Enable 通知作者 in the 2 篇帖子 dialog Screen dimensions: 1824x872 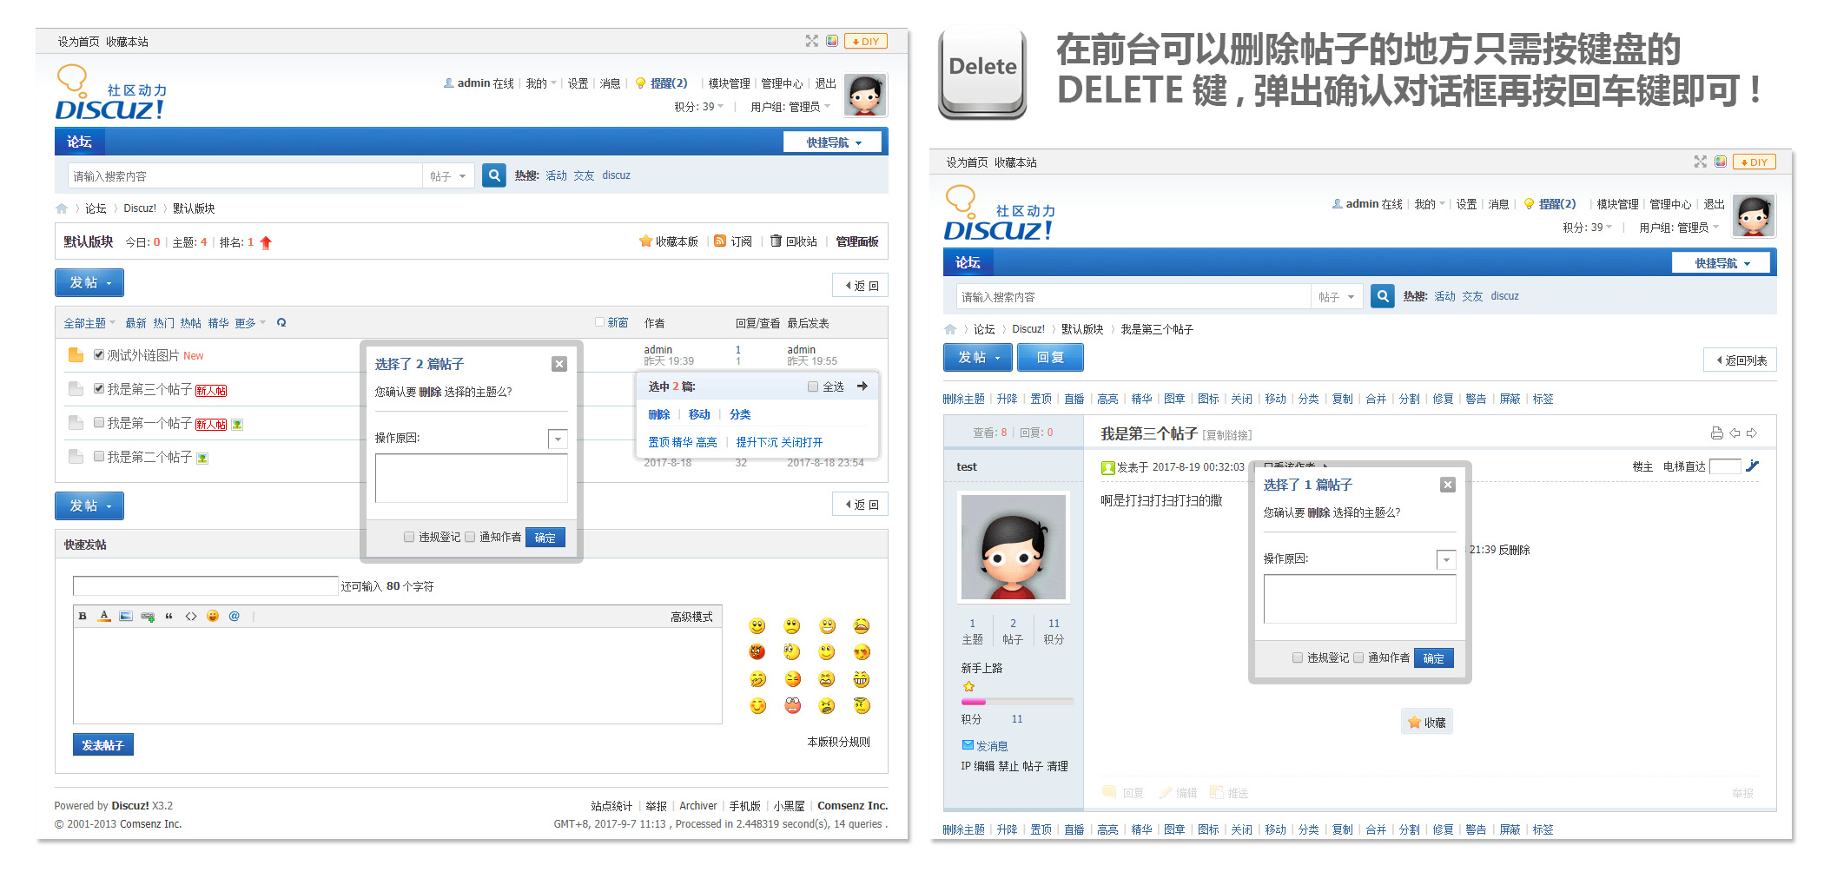click(x=470, y=538)
